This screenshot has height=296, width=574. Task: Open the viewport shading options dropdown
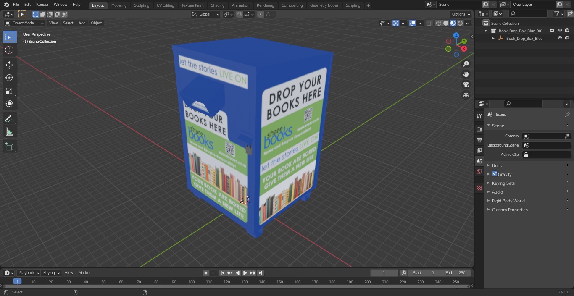click(x=467, y=23)
